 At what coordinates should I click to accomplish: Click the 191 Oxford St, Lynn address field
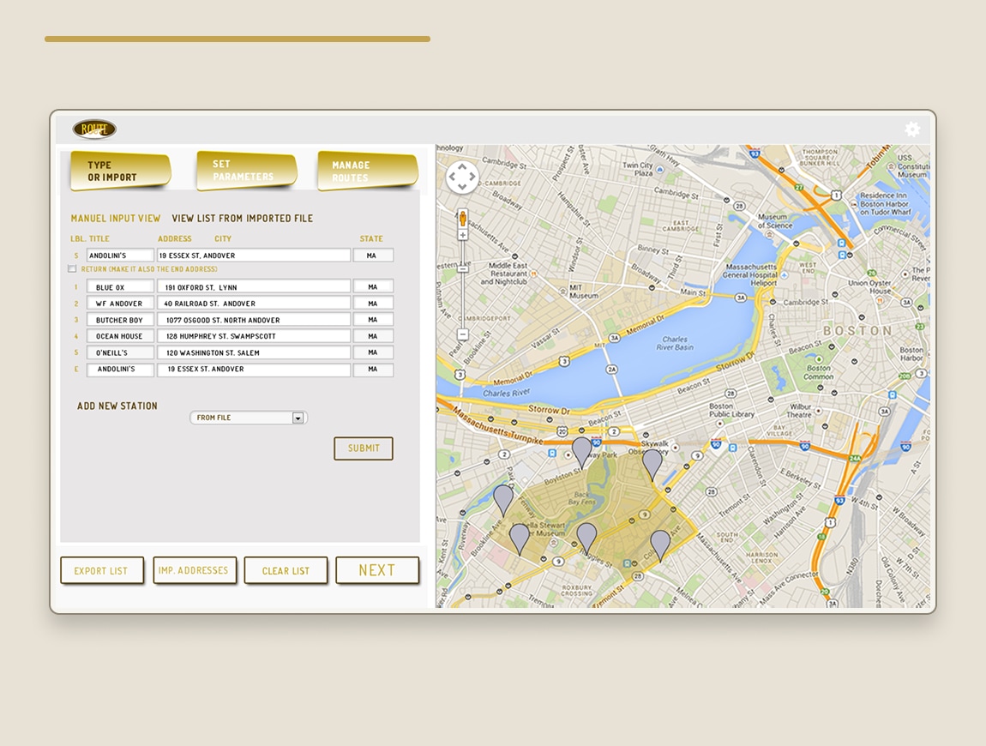(254, 287)
